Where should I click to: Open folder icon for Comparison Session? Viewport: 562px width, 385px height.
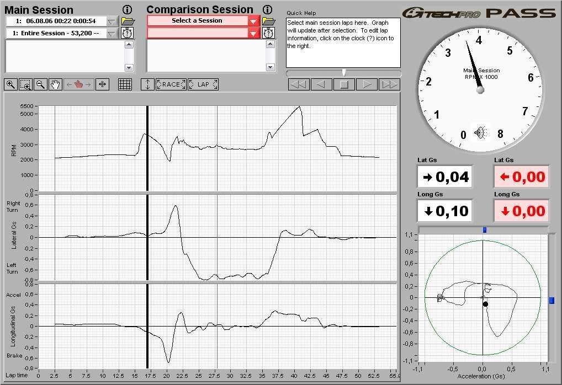point(268,21)
